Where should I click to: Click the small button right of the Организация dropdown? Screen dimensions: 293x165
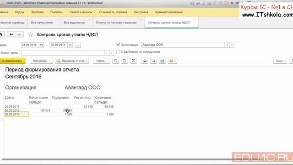[x=232, y=45]
